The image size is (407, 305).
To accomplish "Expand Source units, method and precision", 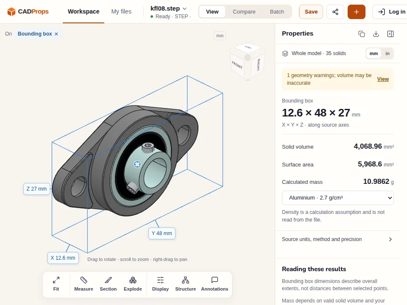I will (338, 239).
